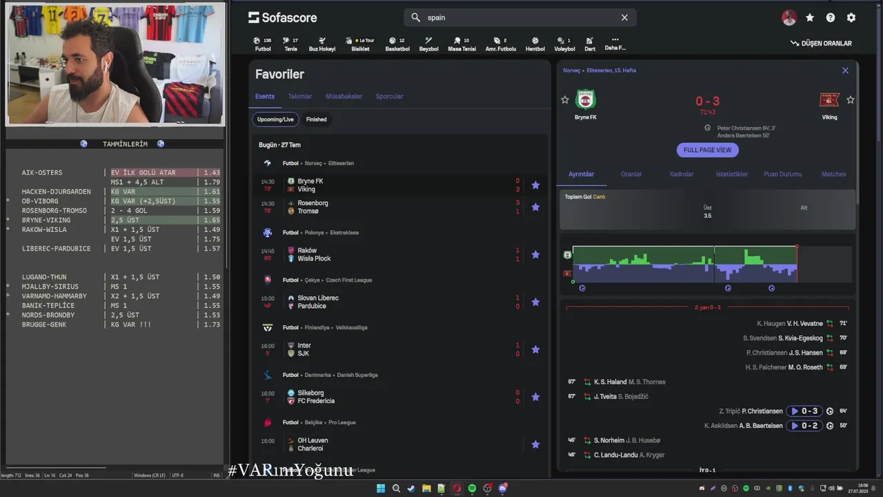Open the Buz Hokeyi sport category
The image size is (883, 497).
click(322, 44)
